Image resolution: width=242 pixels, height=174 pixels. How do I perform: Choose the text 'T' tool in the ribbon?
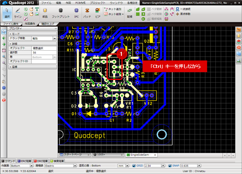(37, 9)
